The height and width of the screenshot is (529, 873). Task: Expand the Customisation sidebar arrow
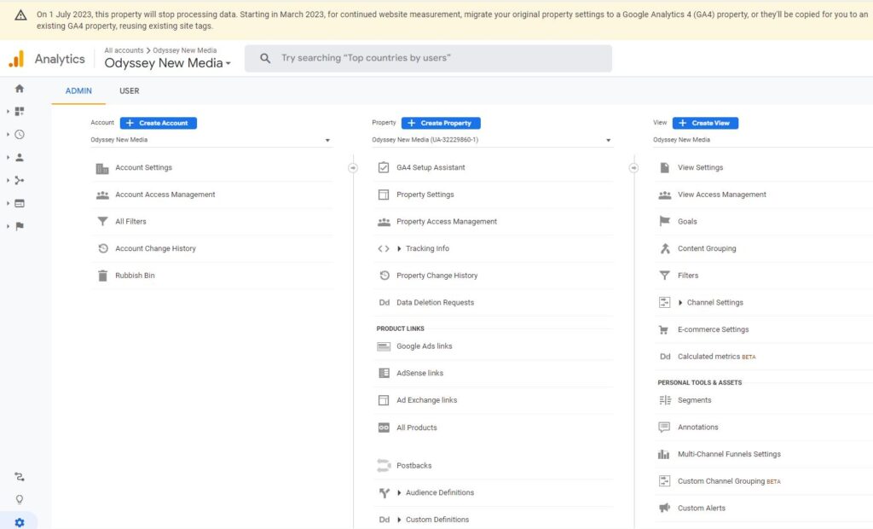(8, 112)
